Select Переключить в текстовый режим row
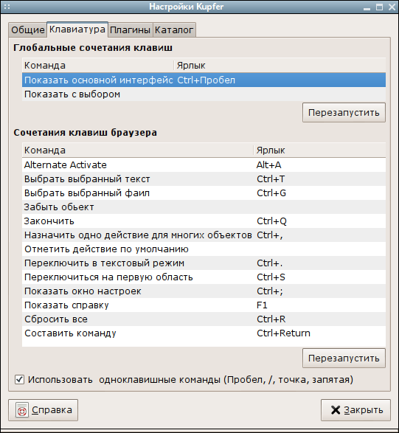The width and height of the screenshot is (399, 433). tap(204, 263)
